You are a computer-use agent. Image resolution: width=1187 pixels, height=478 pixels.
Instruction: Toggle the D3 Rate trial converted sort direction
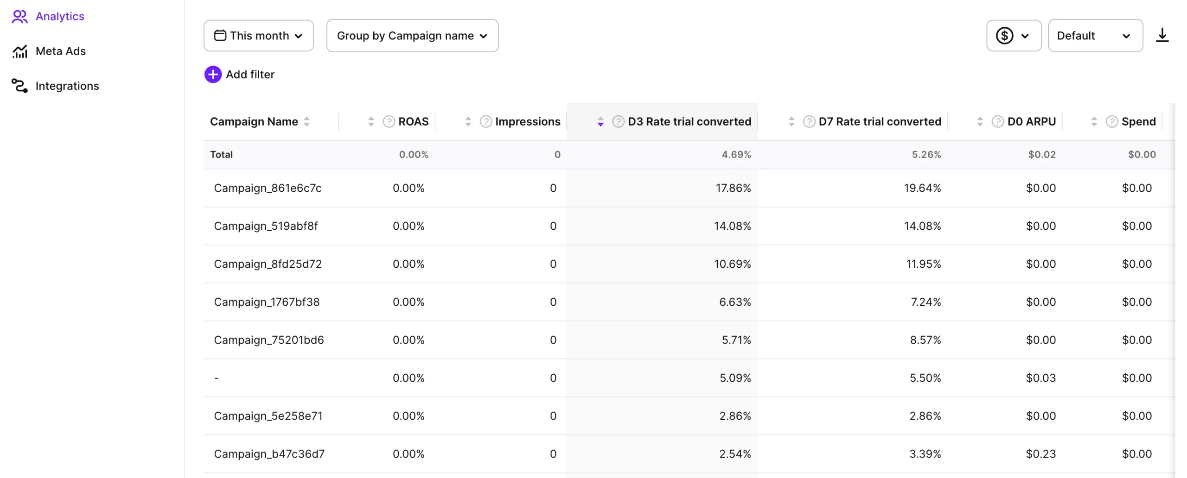click(600, 121)
